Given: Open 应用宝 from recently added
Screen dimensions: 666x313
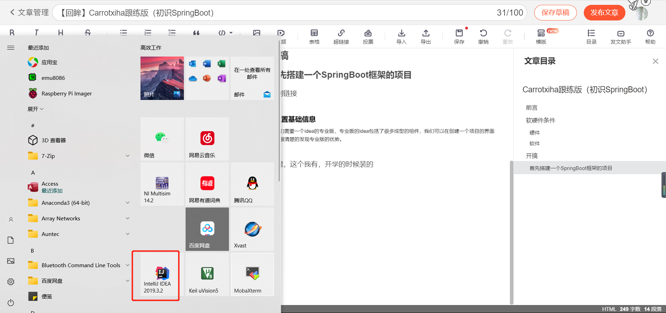Looking at the screenshot, I should [79, 62].
